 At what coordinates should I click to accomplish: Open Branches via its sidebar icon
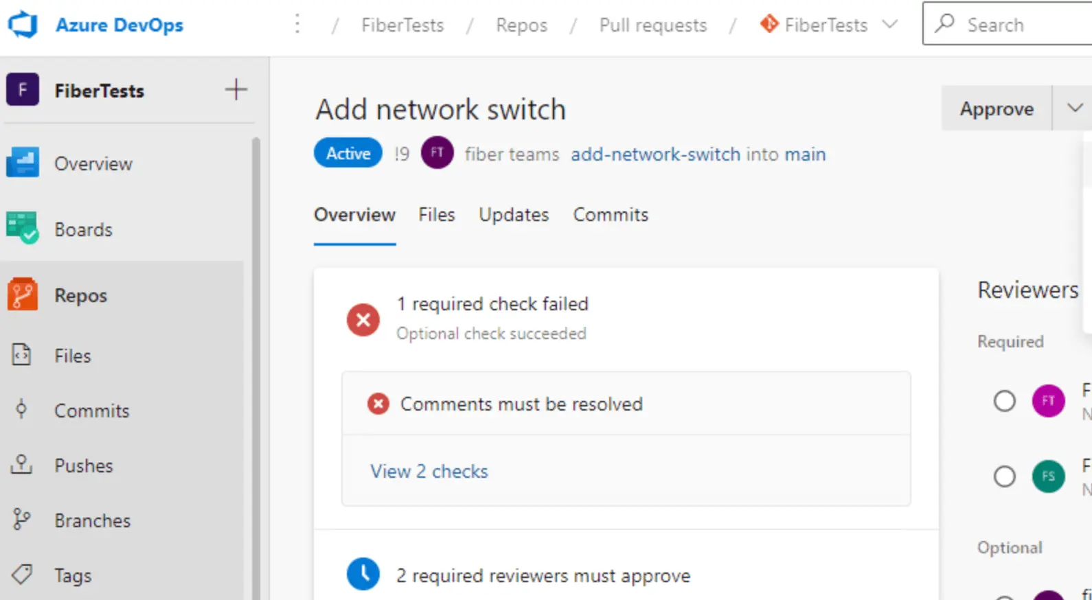(x=22, y=520)
